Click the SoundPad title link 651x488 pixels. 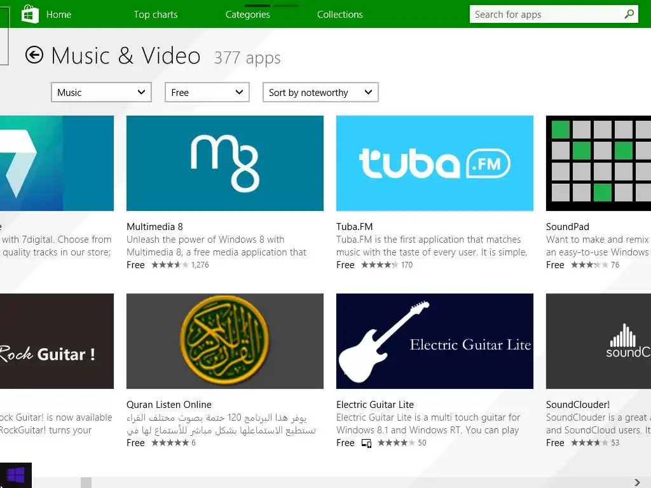click(x=568, y=227)
